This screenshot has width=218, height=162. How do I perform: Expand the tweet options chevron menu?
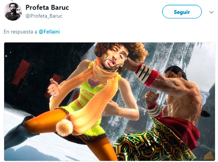[x=211, y=12]
